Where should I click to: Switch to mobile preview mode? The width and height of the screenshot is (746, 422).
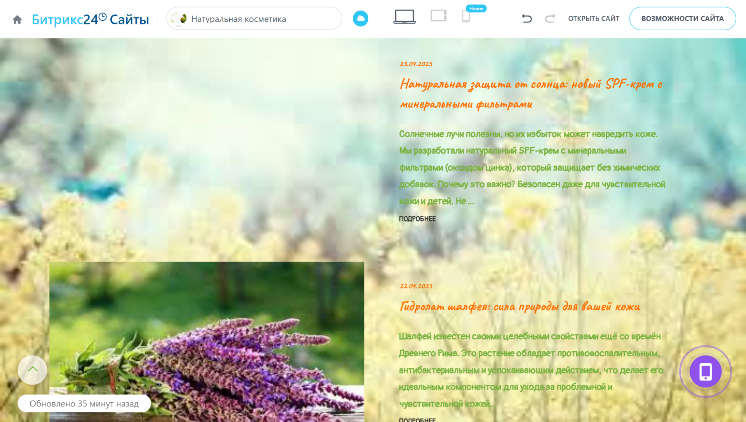[466, 17]
